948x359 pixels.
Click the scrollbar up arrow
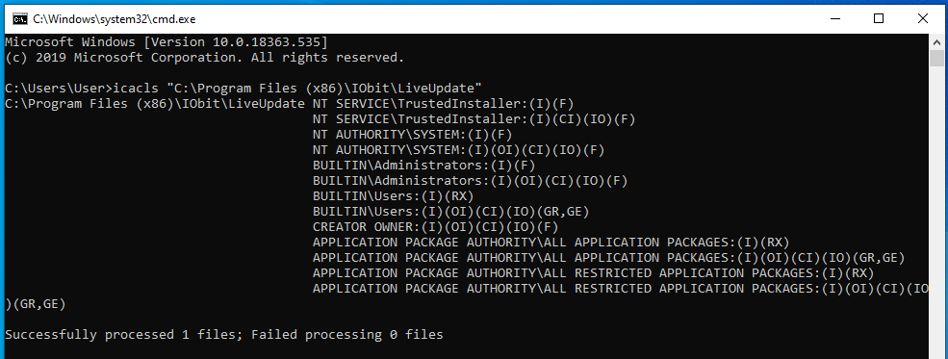pos(936,41)
